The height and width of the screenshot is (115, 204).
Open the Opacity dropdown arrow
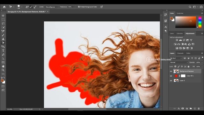(202, 63)
